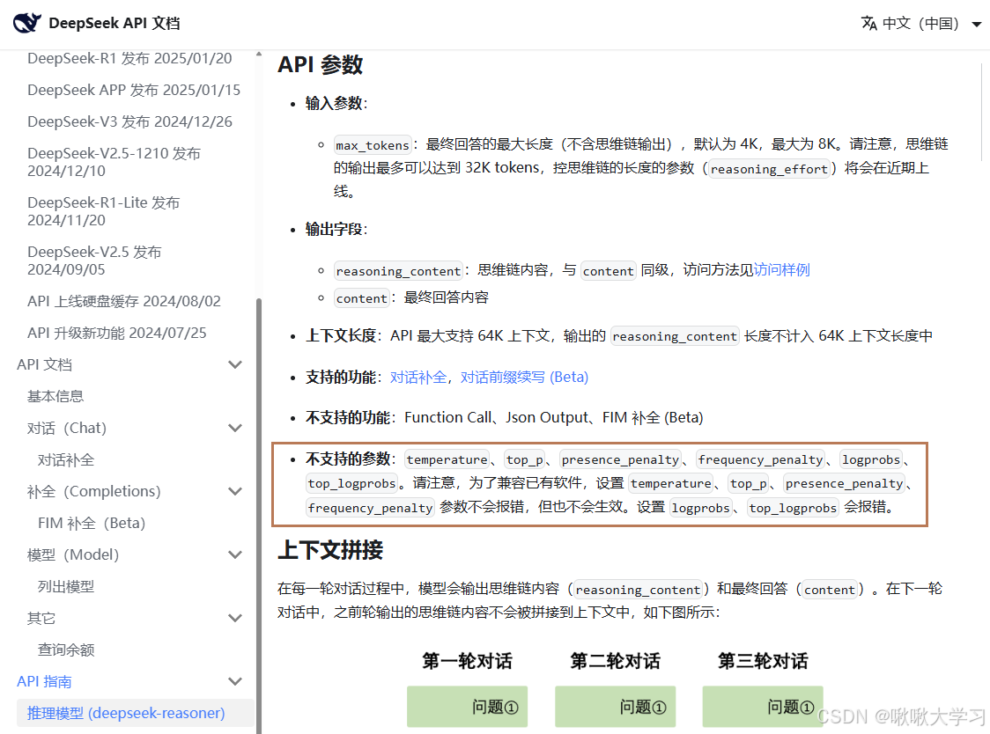Click the 第一轮对话 diagram label
990x734 pixels.
point(467,662)
